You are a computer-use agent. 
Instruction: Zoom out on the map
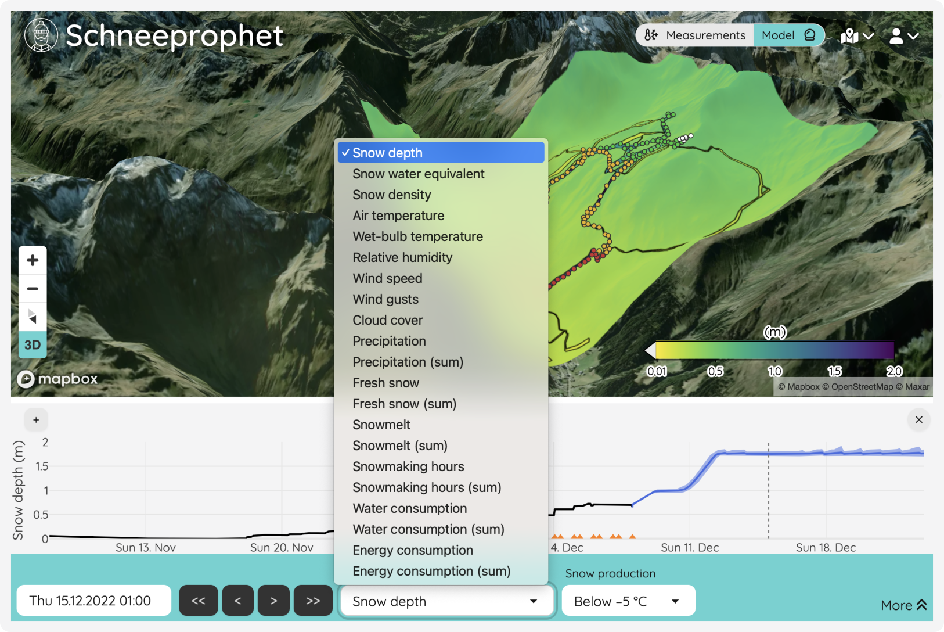pyautogui.click(x=33, y=288)
